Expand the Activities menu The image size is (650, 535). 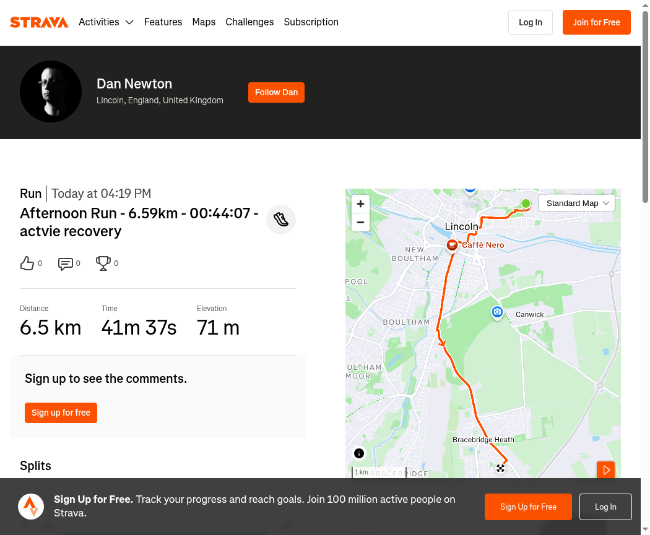point(106,22)
